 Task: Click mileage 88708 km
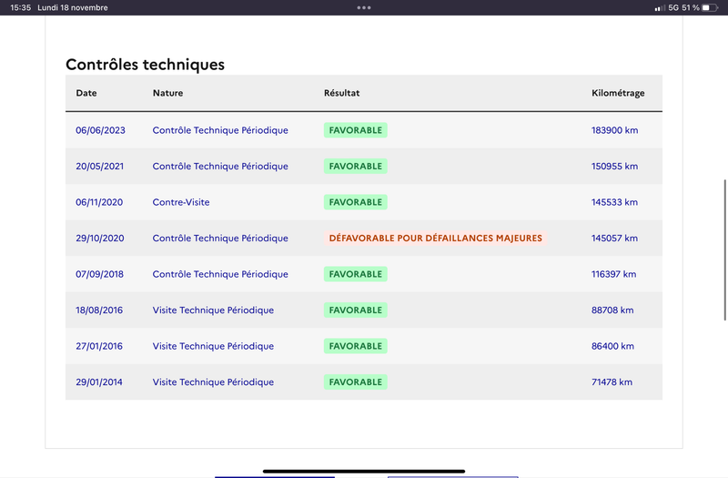click(612, 310)
